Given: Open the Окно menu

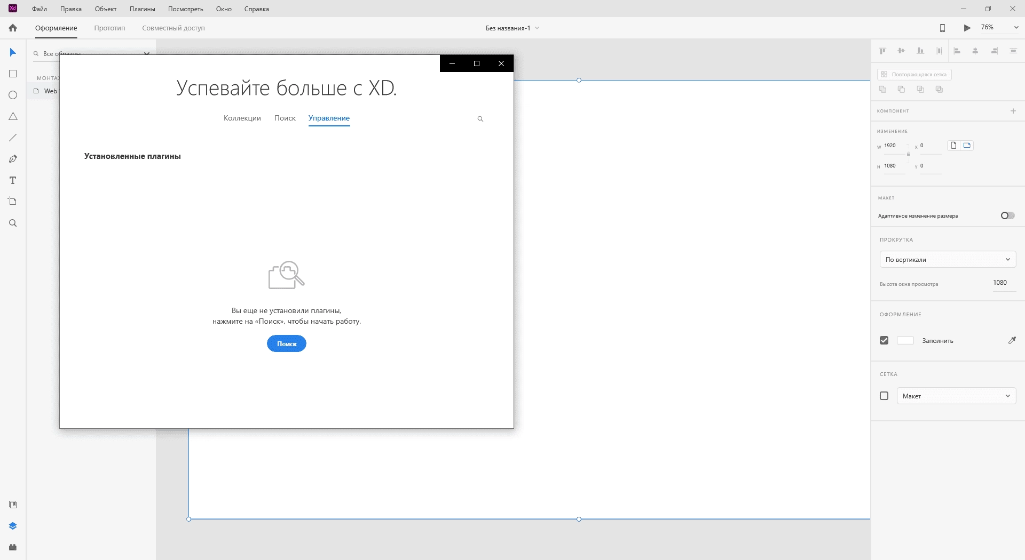Looking at the screenshot, I should (224, 9).
